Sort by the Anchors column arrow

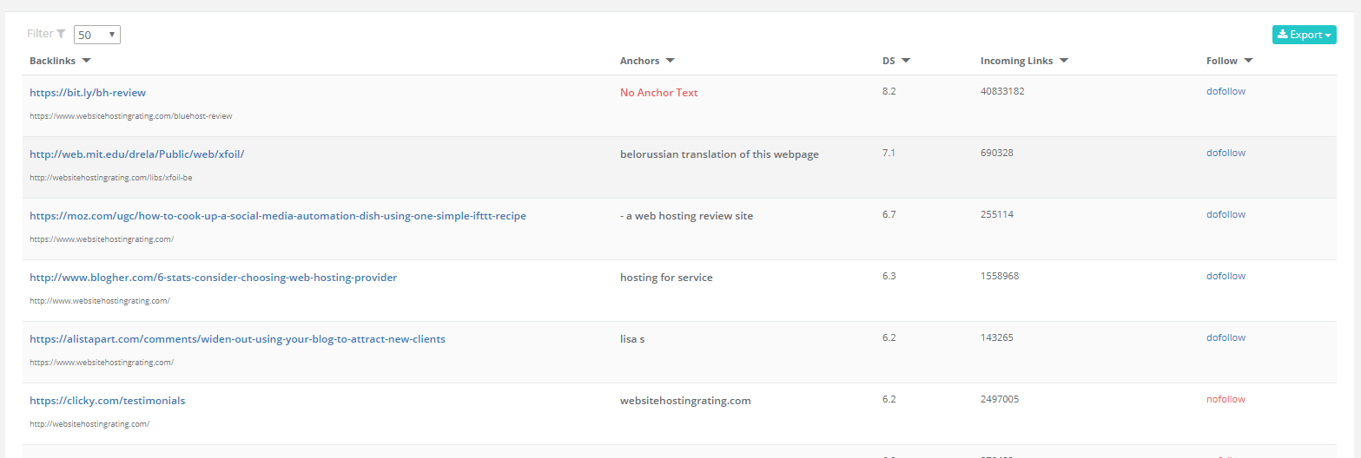click(x=671, y=61)
